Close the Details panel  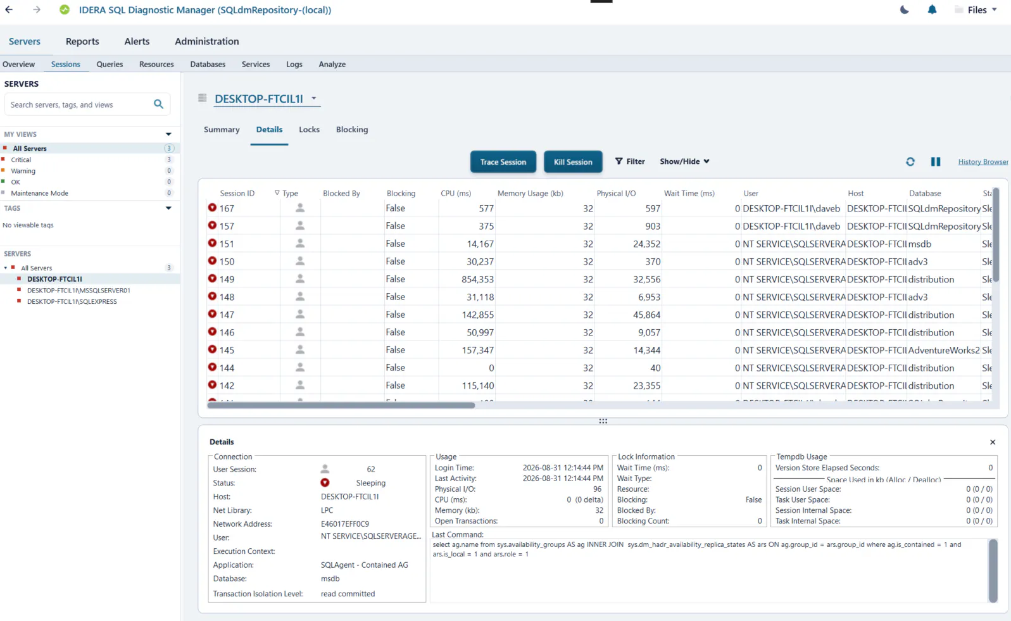click(x=993, y=442)
